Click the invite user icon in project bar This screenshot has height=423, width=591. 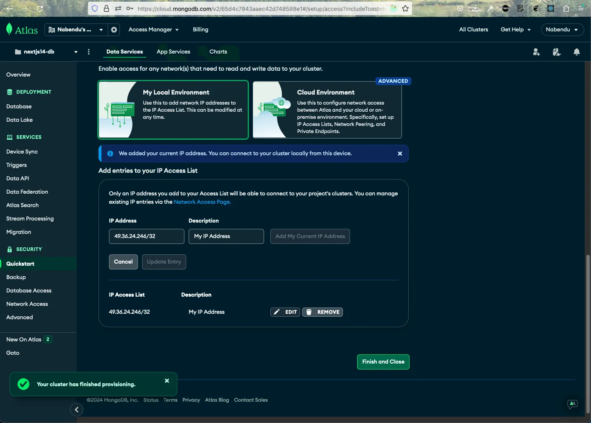[536, 52]
